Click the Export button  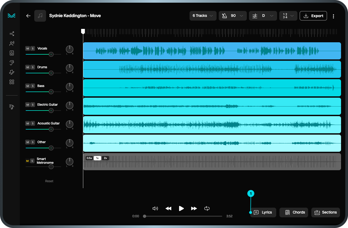pos(313,16)
